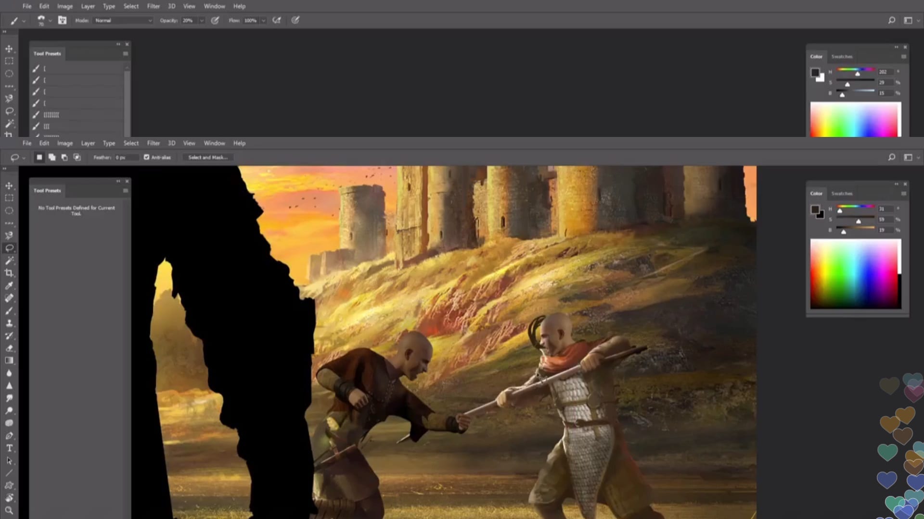The width and height of the screenshot is (924, 519).
Task: Select the Gradient tool
Action: [x=9, y=360]
